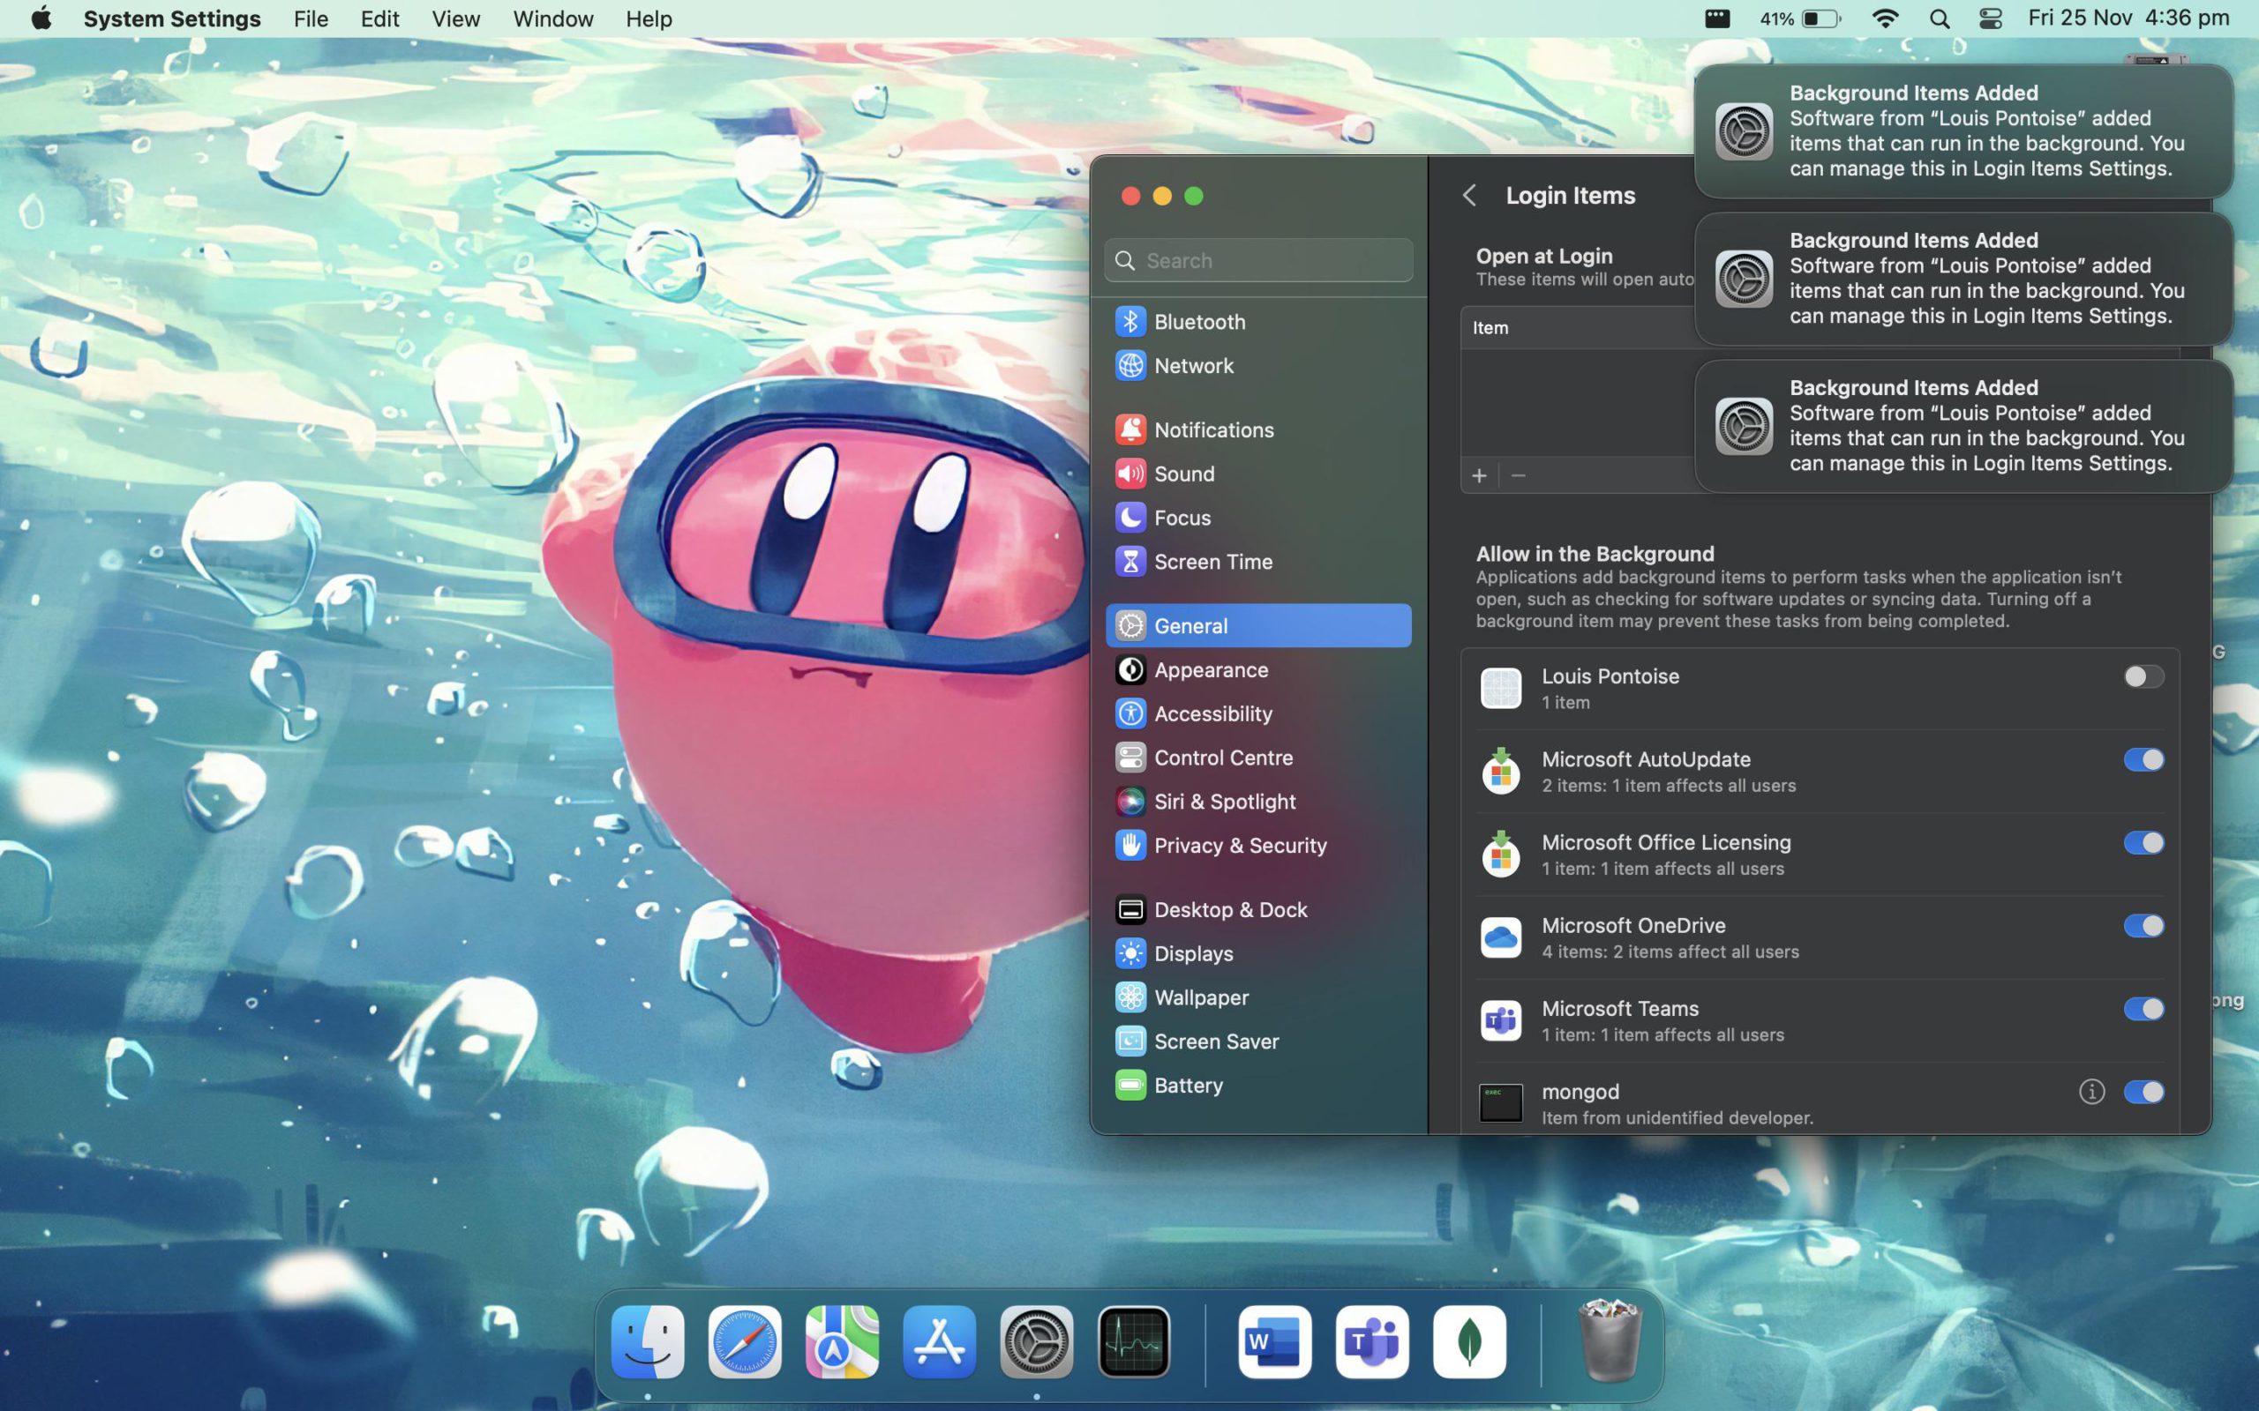The height and width of the screenshot is (1411, 2259).
Task: Open Appearance settings
Action: coord(1257,669)
